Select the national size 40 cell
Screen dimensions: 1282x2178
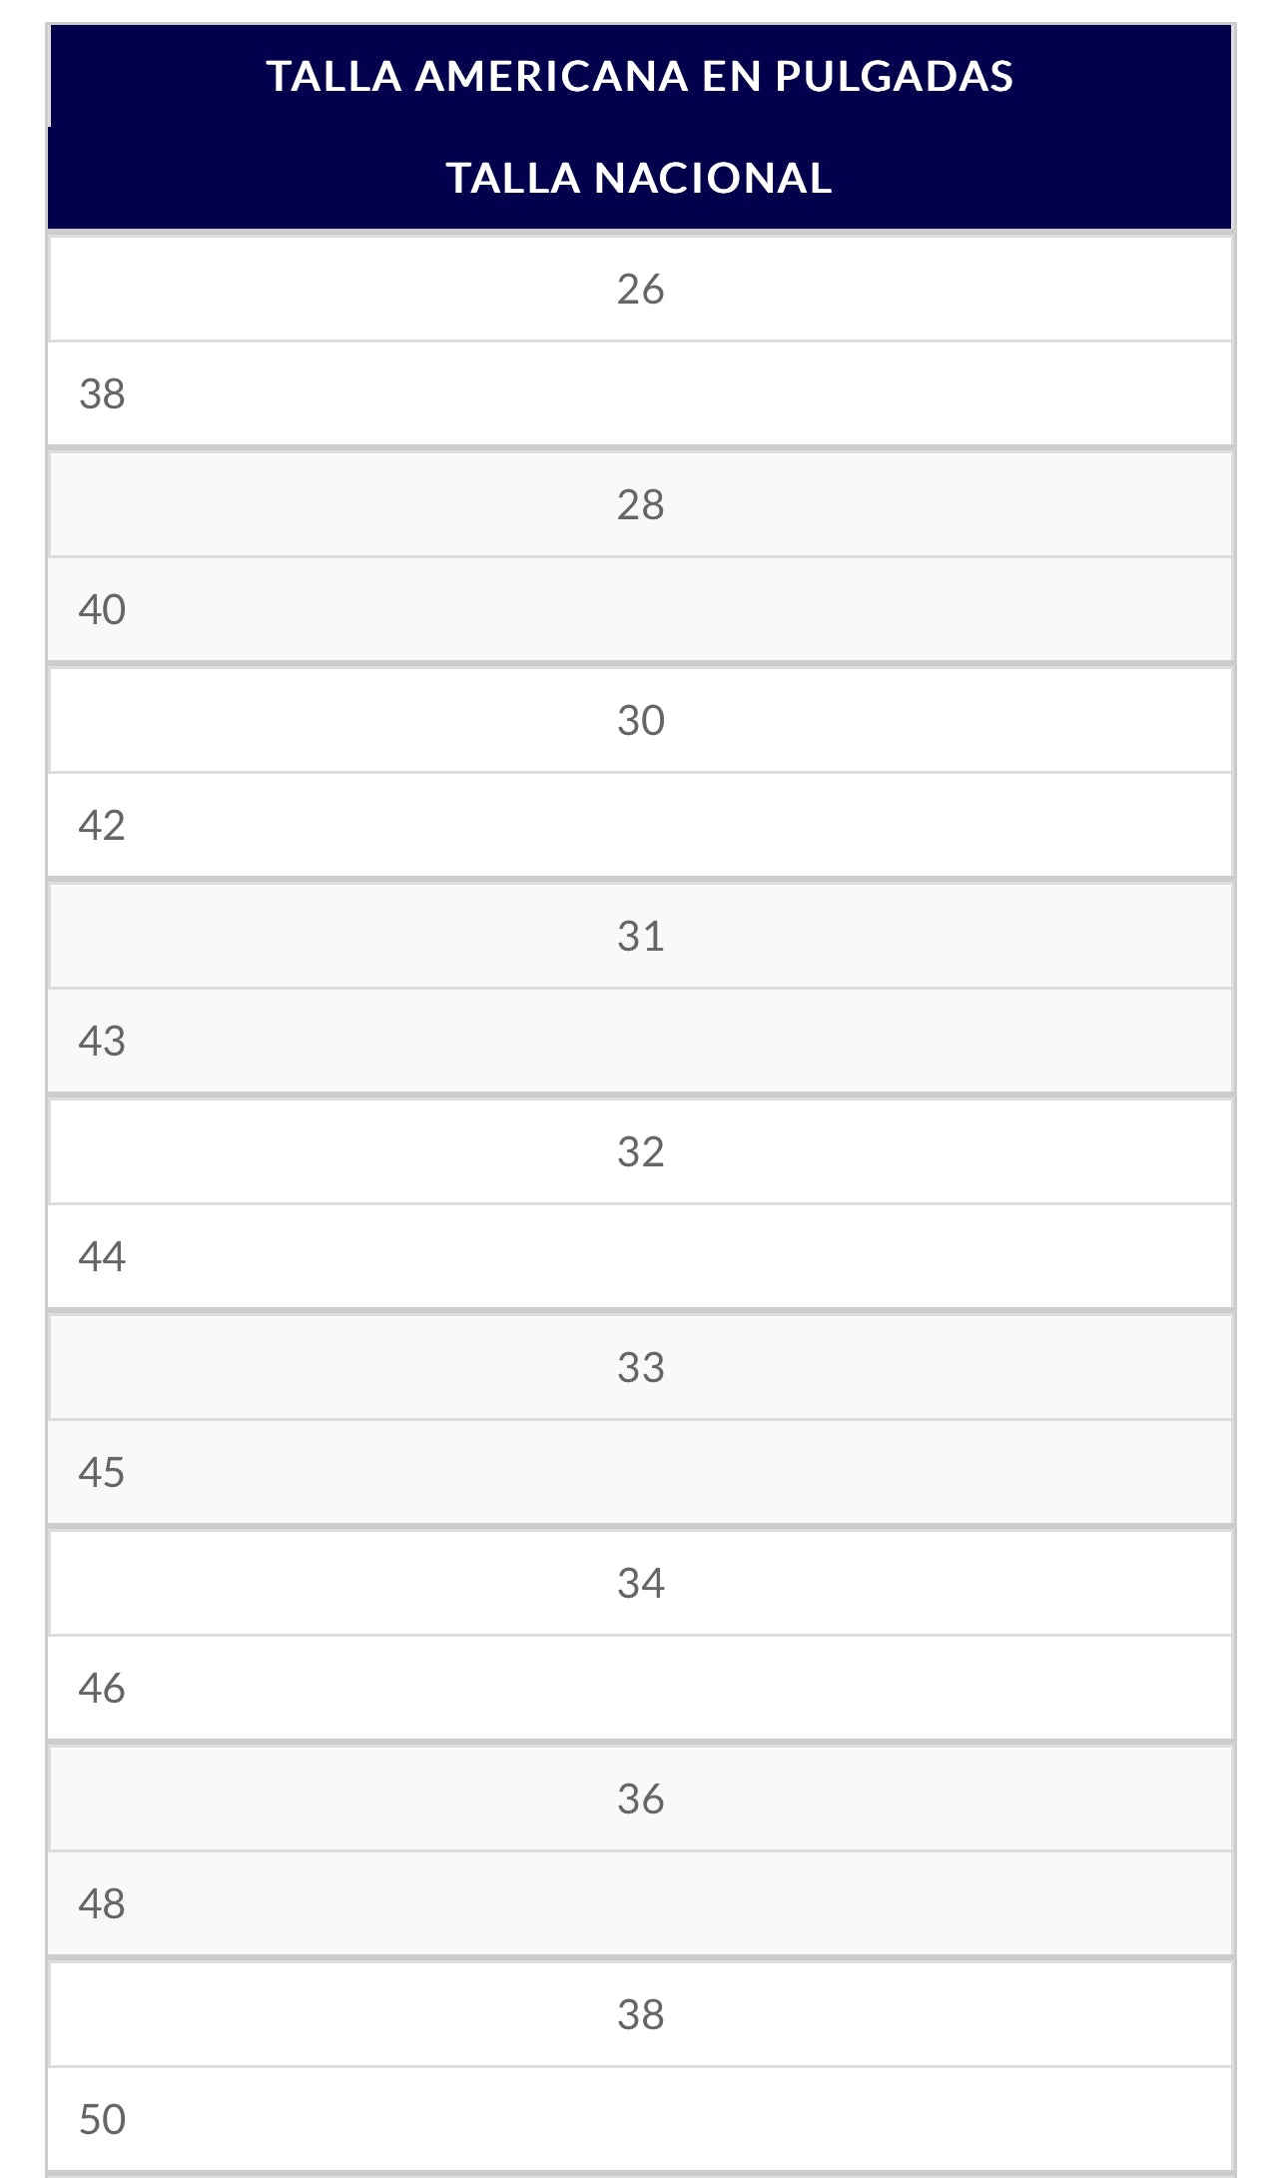pos(102,609)
